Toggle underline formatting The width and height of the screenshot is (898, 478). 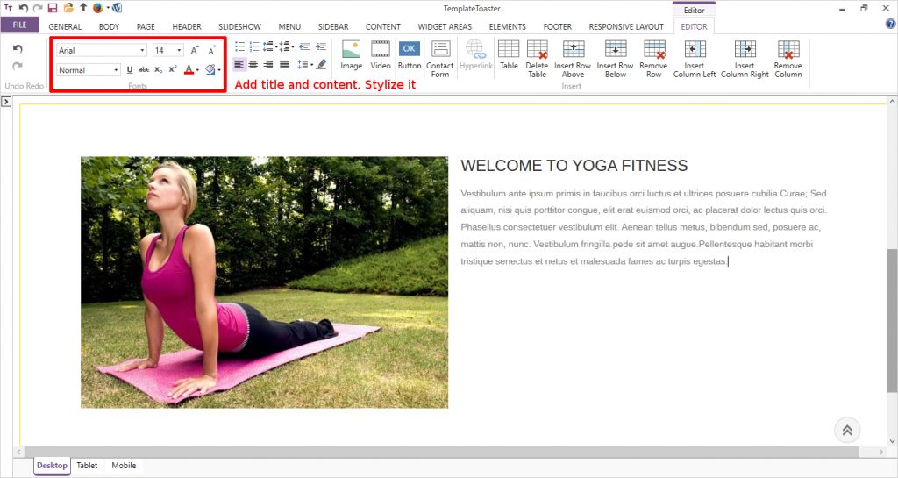click(130, 70)
